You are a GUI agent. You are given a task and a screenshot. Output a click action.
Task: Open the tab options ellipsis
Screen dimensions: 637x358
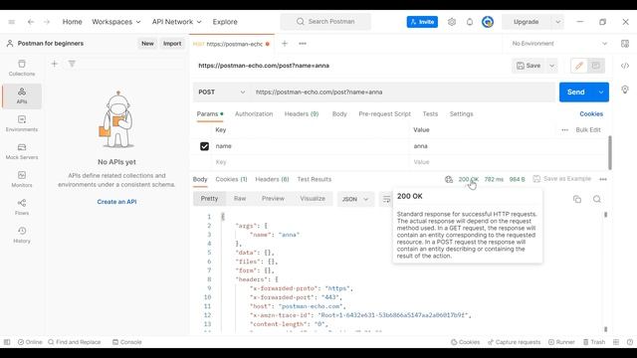[303, 44]
